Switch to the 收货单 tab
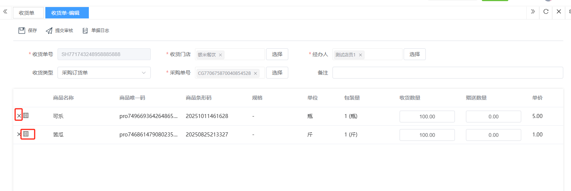571x191 pixels. pos(28,13)
